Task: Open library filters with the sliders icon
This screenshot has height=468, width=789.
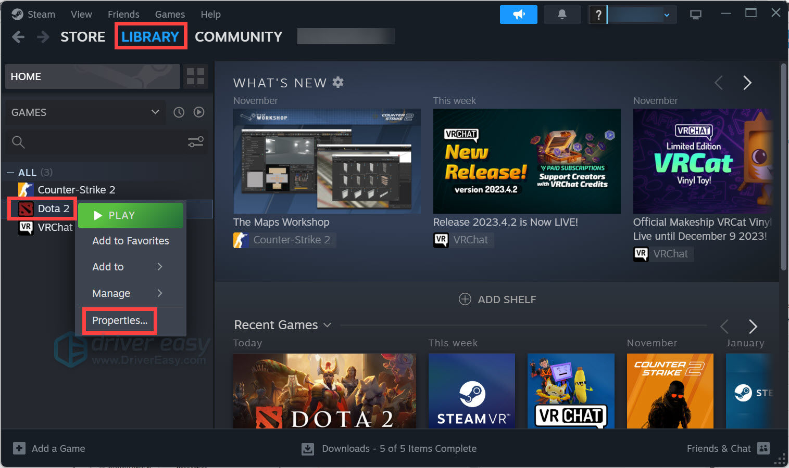Action: 195,141
